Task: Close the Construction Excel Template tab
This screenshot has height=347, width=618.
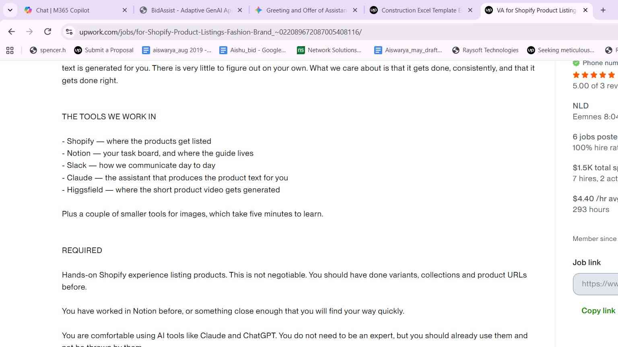Action: (x=470, y=10)
